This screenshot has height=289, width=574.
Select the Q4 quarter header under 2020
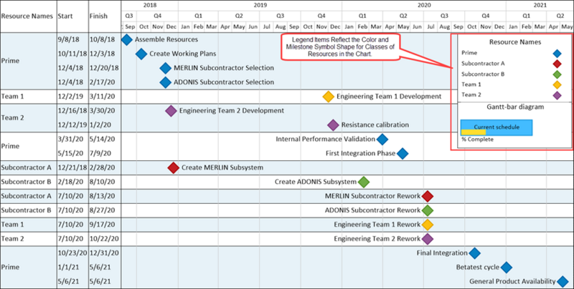[x=486, y=16]
